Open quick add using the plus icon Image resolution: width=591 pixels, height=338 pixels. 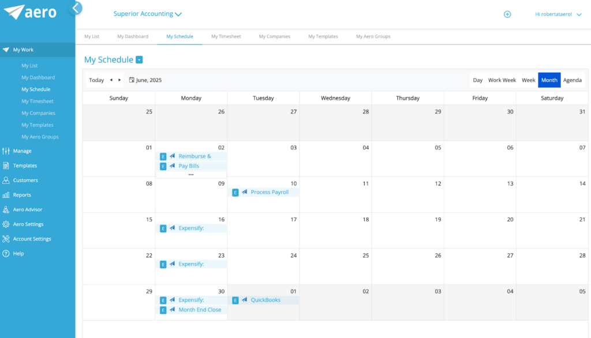(x=507, y=14)
